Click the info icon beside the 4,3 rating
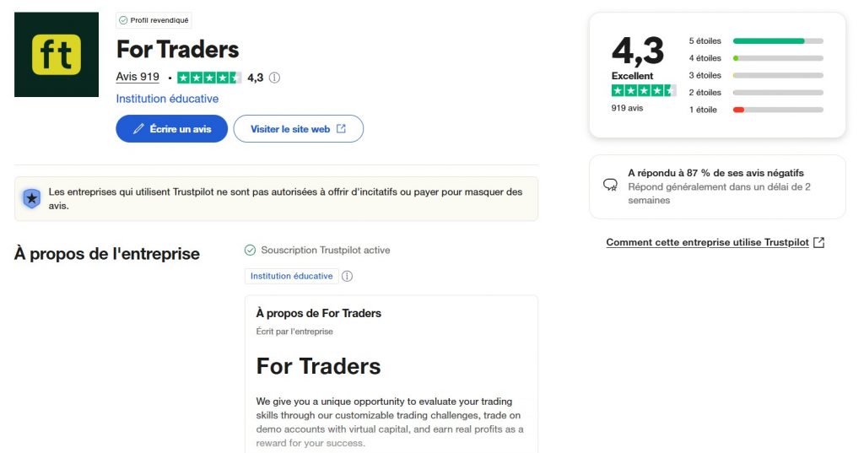Image resolution: width=864 pixels, height=453 pixels. tap(274, 78)
